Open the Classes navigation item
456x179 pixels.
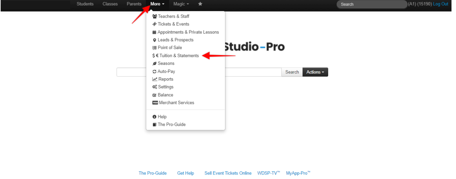(x=110, y=4)
